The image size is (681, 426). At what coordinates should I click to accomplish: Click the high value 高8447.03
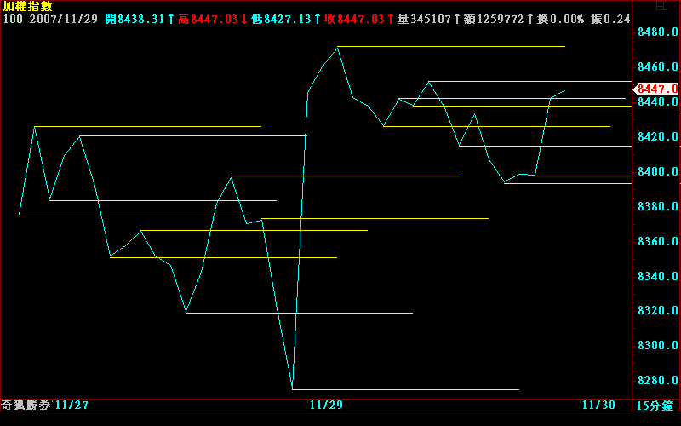click(x=208, y=19)
